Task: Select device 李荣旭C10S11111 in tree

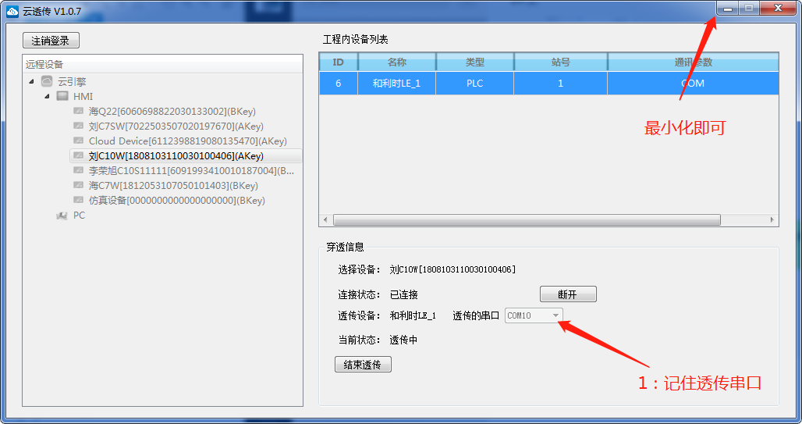Action: pos(191,170)
